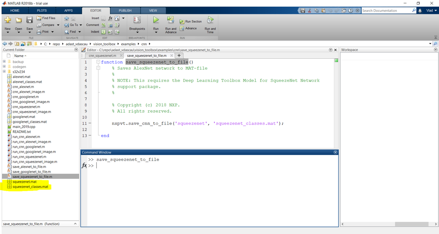Close the Editor panel with X
439x234 pixels.
click(335, 50)
